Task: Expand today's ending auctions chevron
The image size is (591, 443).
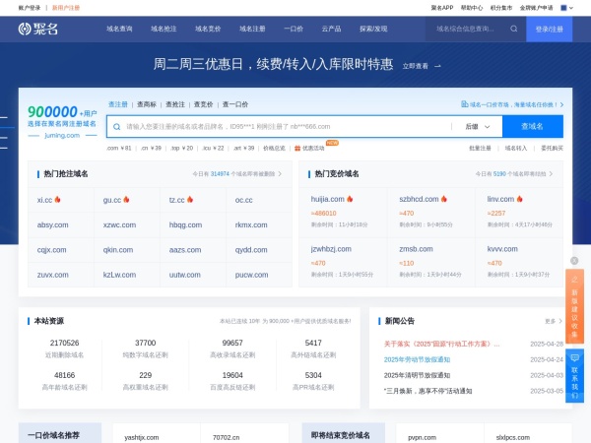Action: click(551, 173)
